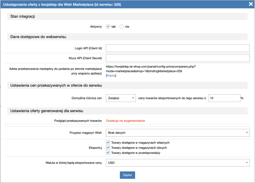Click the red 'Oczekuje na wygenerowanie' status text
Image resolution: width=255 pixels, height=183 pixels.
click(125, 121)
